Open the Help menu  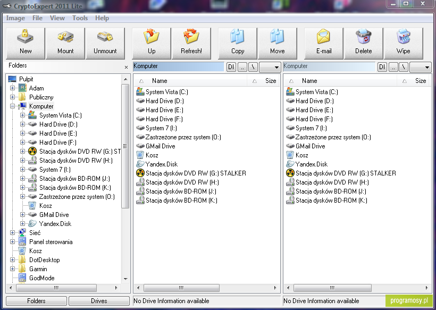pyautogui.click(x=102, y=18)
